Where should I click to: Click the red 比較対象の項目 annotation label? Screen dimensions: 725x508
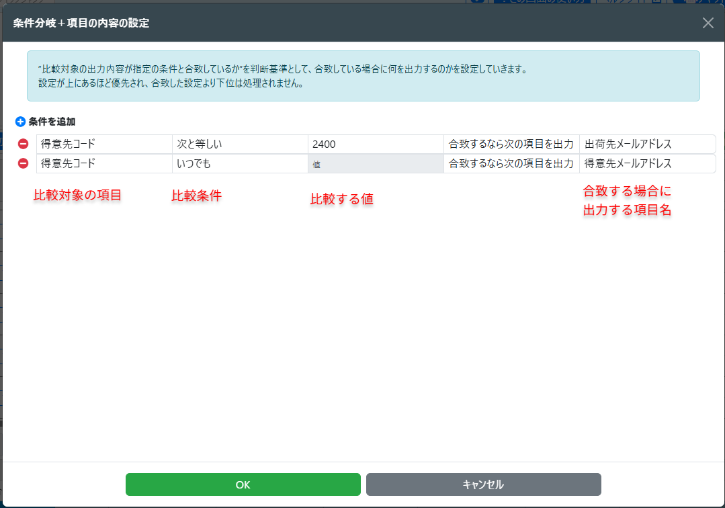[x=77, y=196]
